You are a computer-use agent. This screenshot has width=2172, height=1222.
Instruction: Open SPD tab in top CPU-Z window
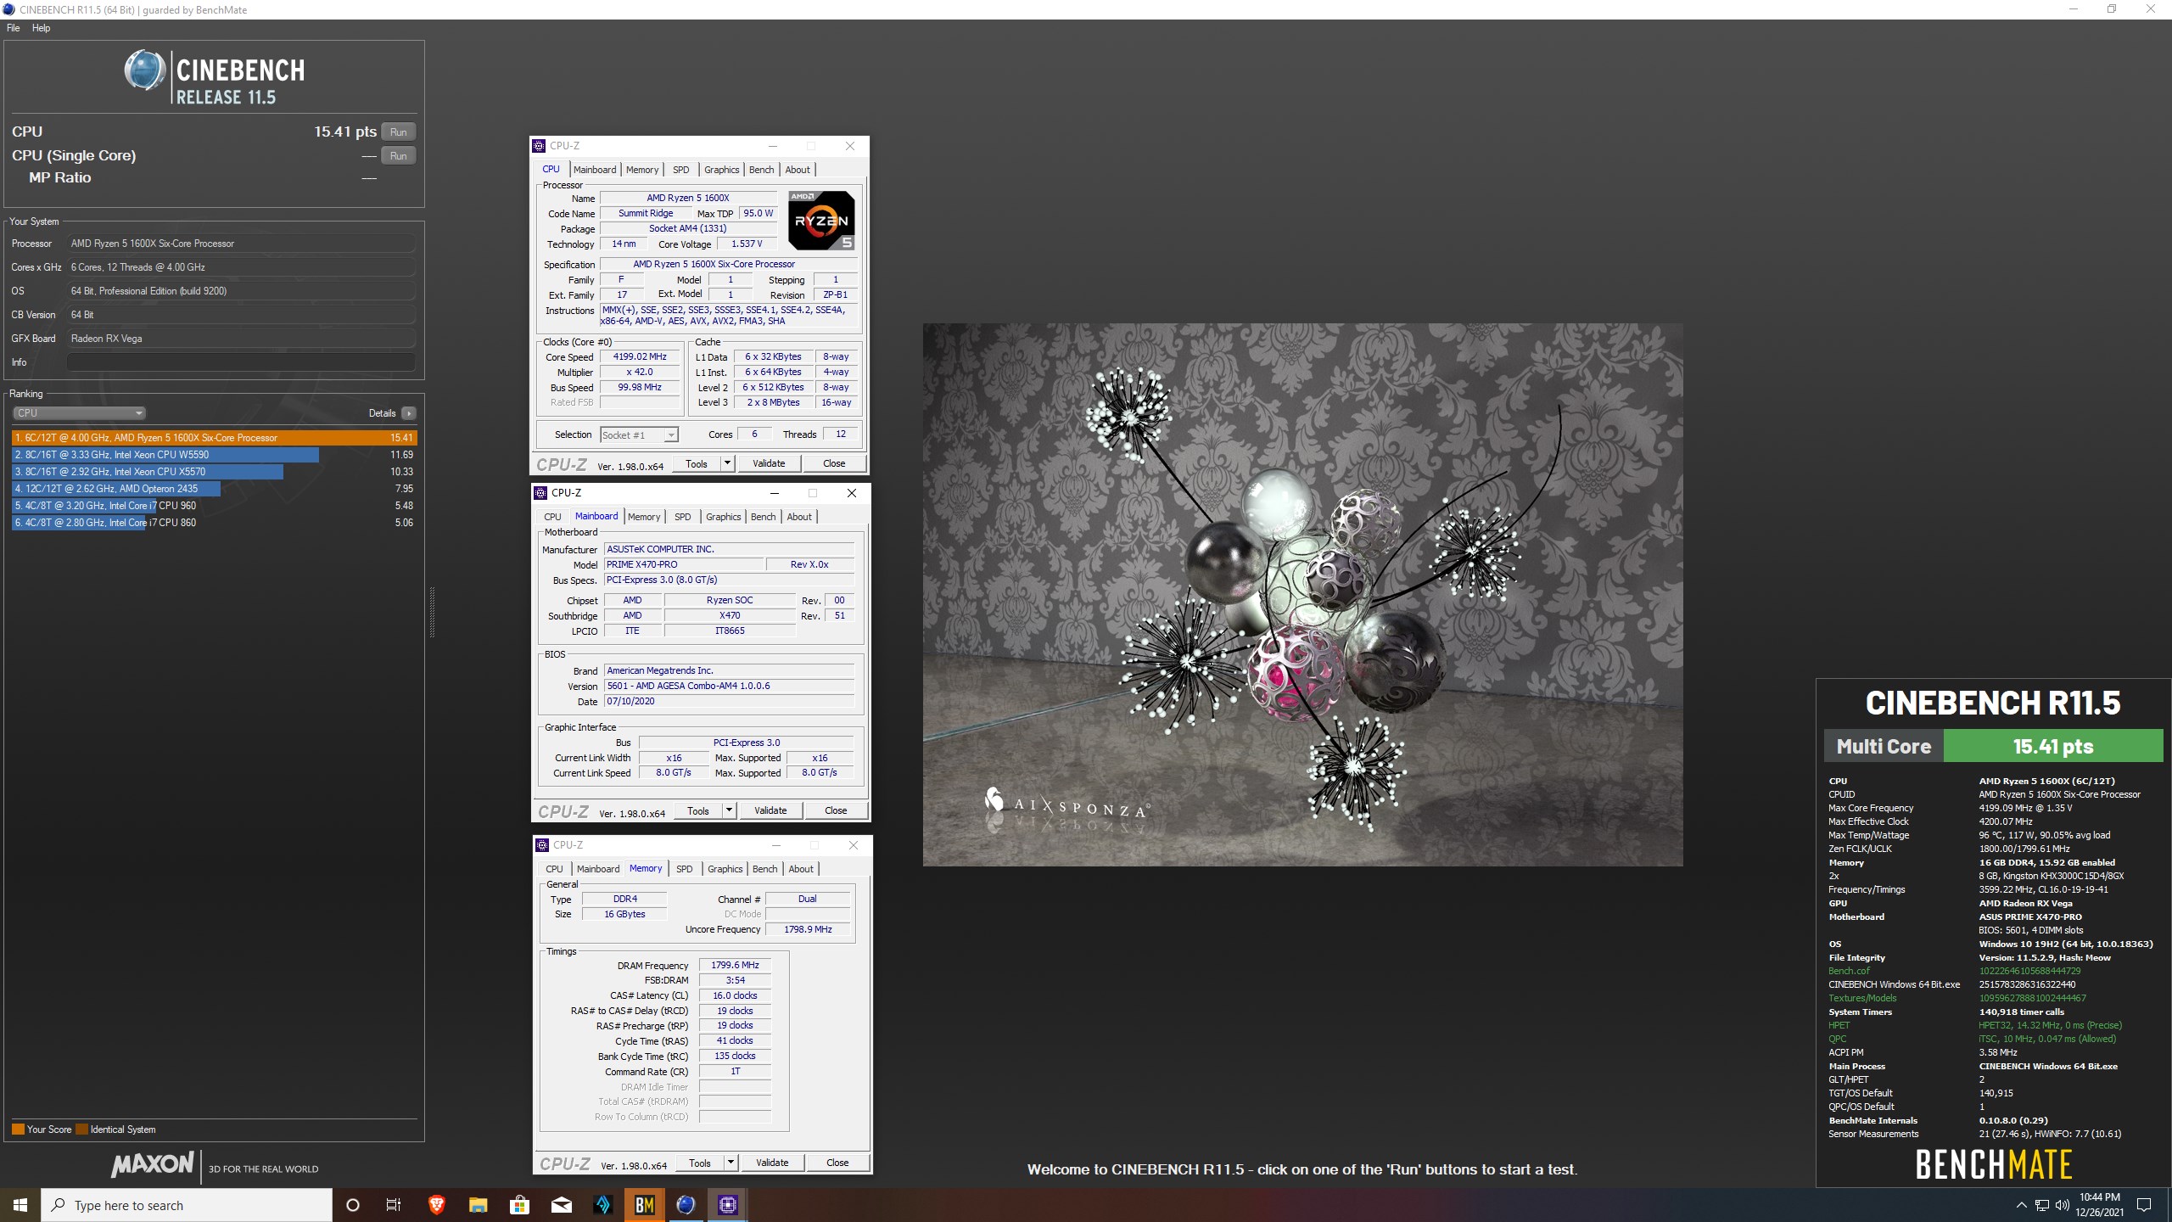[681, 170]
